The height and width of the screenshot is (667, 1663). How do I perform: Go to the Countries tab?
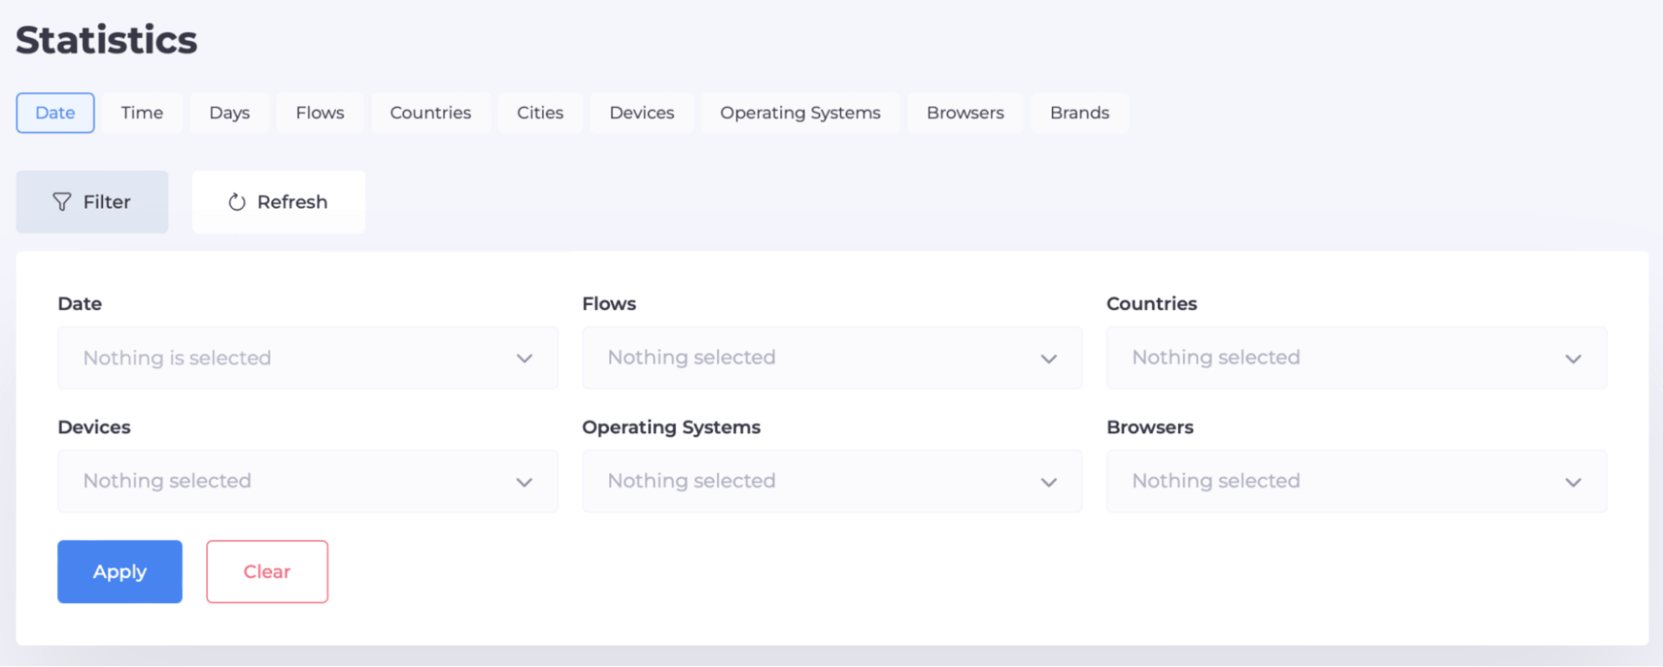click(430, 113)
